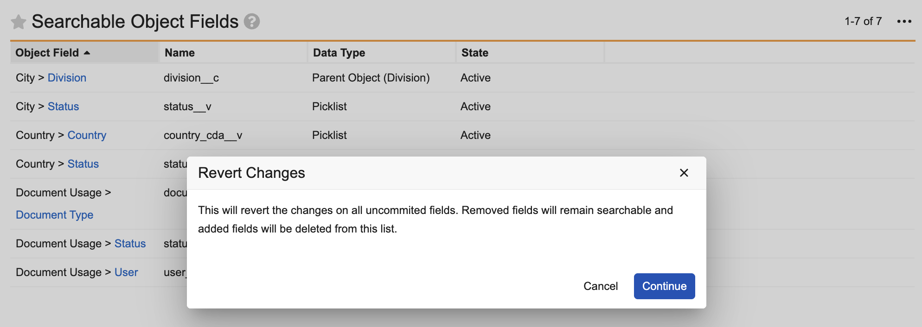Open the Country > Country field link
This screenshot has height=327, width=922.
87,135
